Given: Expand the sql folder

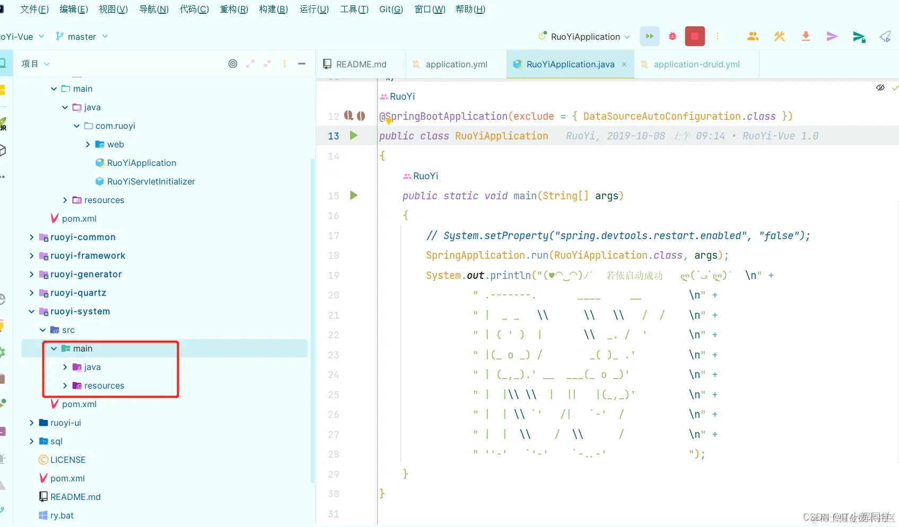Looking at the screenshot, I should tap(32, 441).
